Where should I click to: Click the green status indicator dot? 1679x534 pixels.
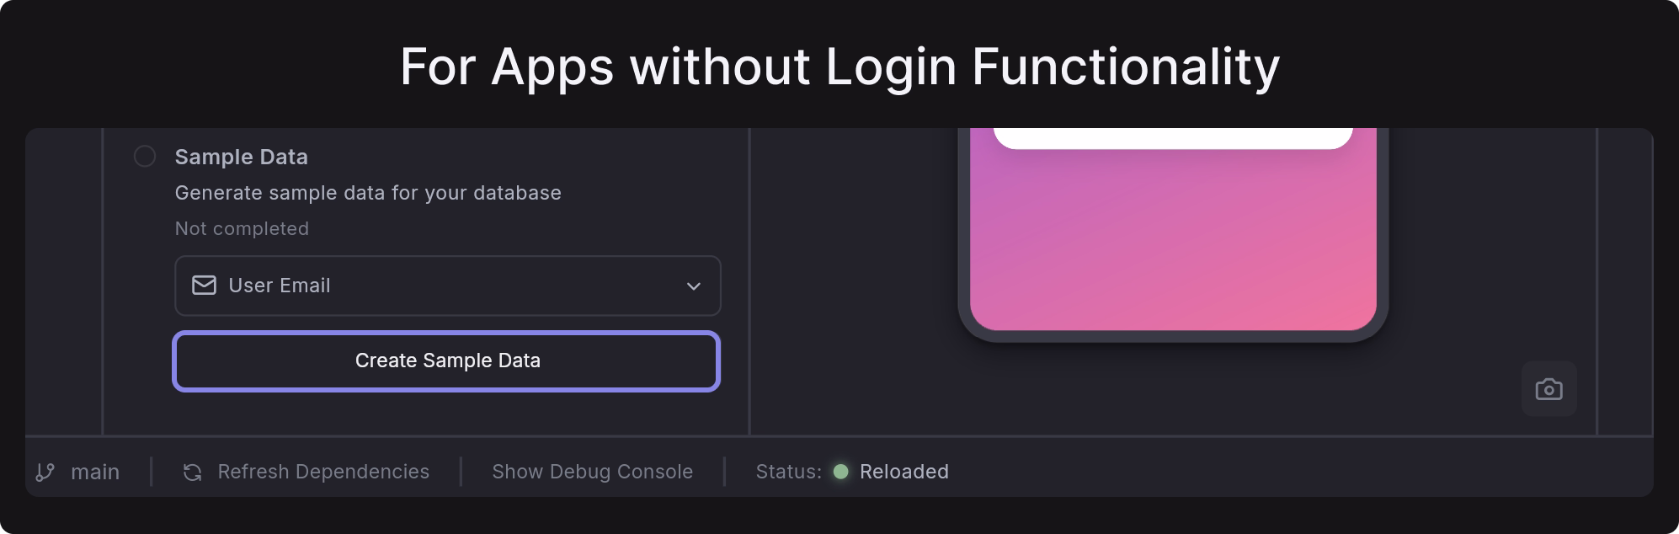point(840,472)
